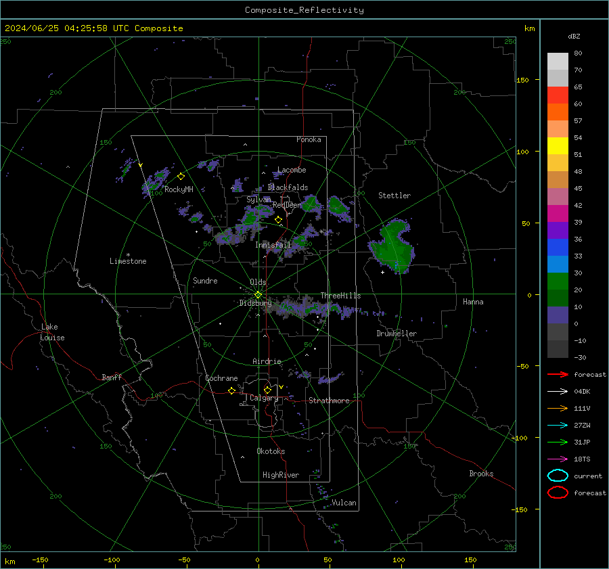Click the Limestone label
The width and height of the screenshot is (609, 569).
coord(128,261)
